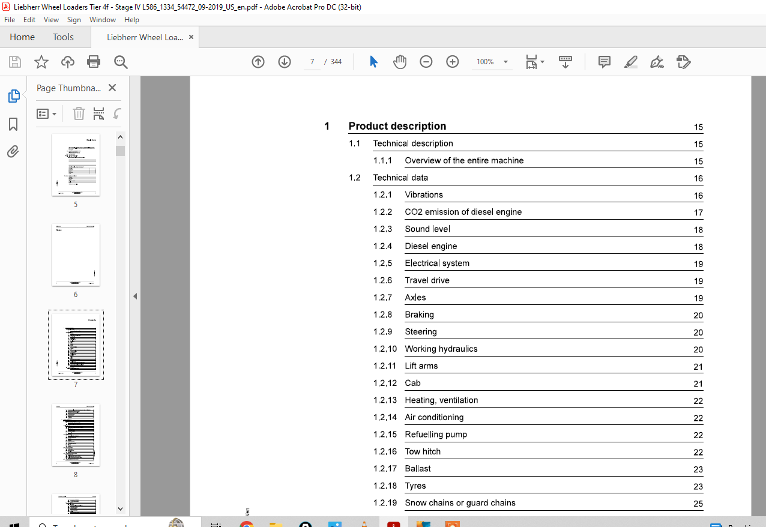Open the View menu
The height and width of the screenshot is (527, 766).
[x=51, y=20]
